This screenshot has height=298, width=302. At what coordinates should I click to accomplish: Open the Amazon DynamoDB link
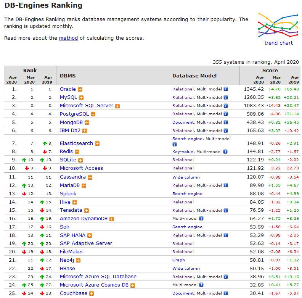[84, 219]
